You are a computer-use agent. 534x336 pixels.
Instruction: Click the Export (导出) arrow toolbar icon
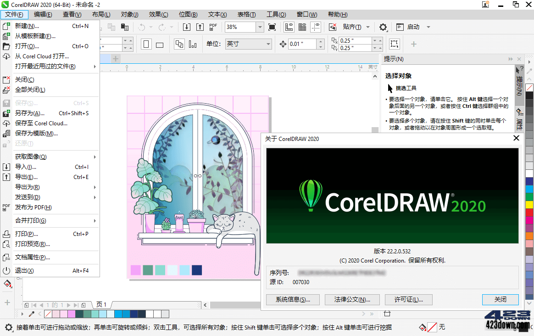[x=200, y=27]
